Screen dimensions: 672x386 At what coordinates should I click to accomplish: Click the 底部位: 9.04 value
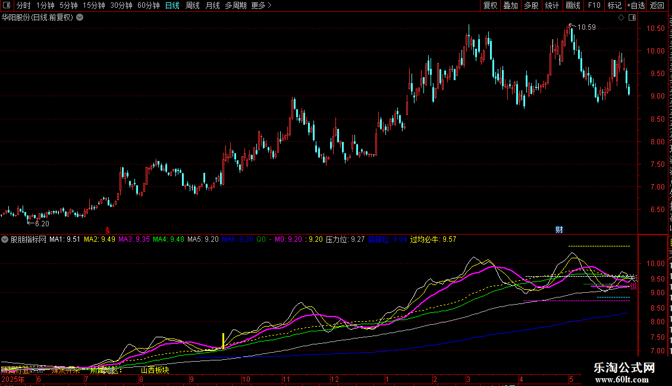point(387,240)
